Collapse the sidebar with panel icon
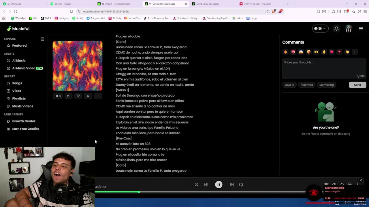The height and width of the screenshot is (207, 369). pyautogui.click(x=42, y=39)
